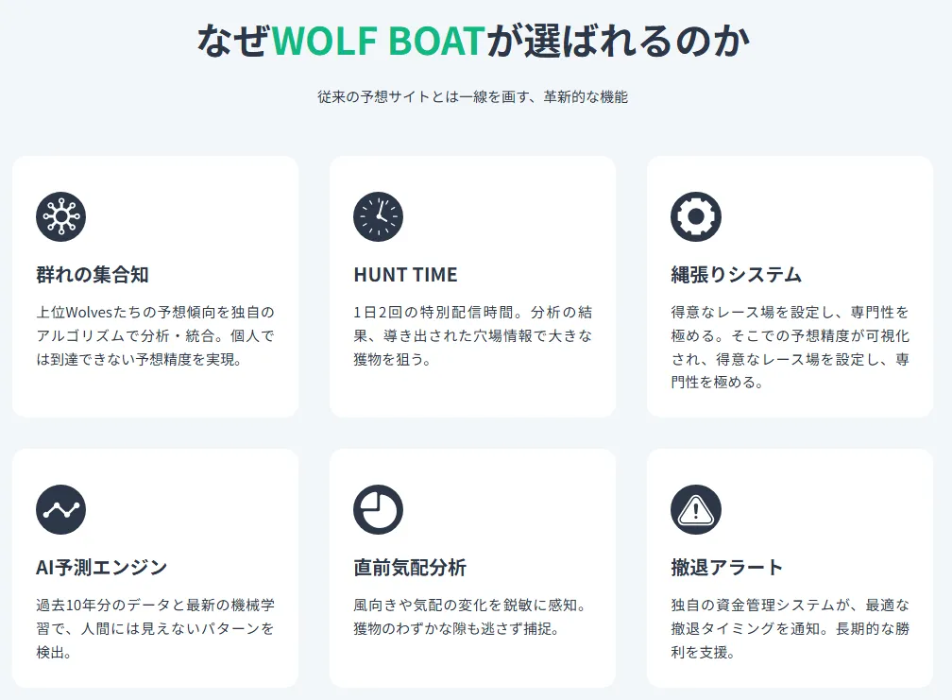Click the description text under 撤退アラート
The width and height of the screenshot is (952, 700).
pyautogui.click(x=790, y=628)
